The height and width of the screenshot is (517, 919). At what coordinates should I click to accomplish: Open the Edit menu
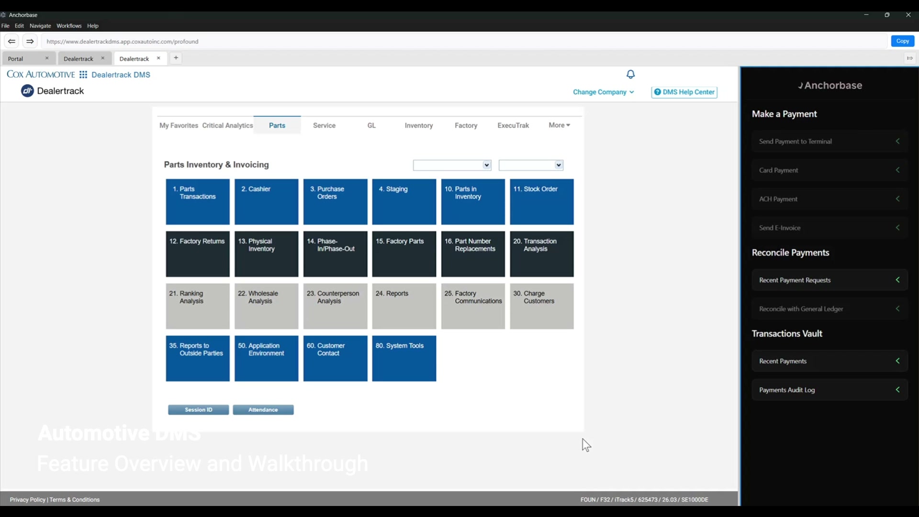(x=19, y=26)
